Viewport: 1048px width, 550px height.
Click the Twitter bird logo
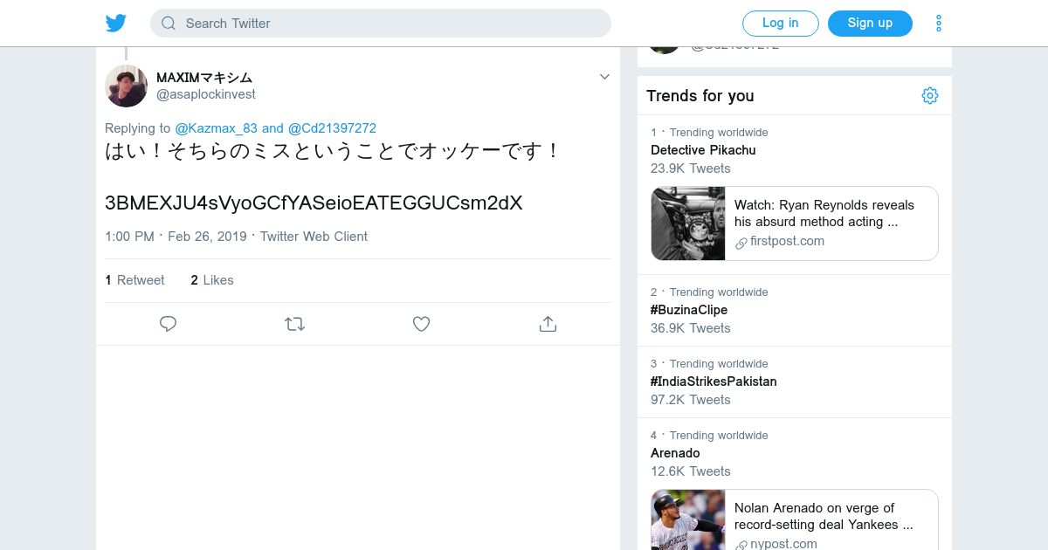pyautogui.click(x=116, y=24)
